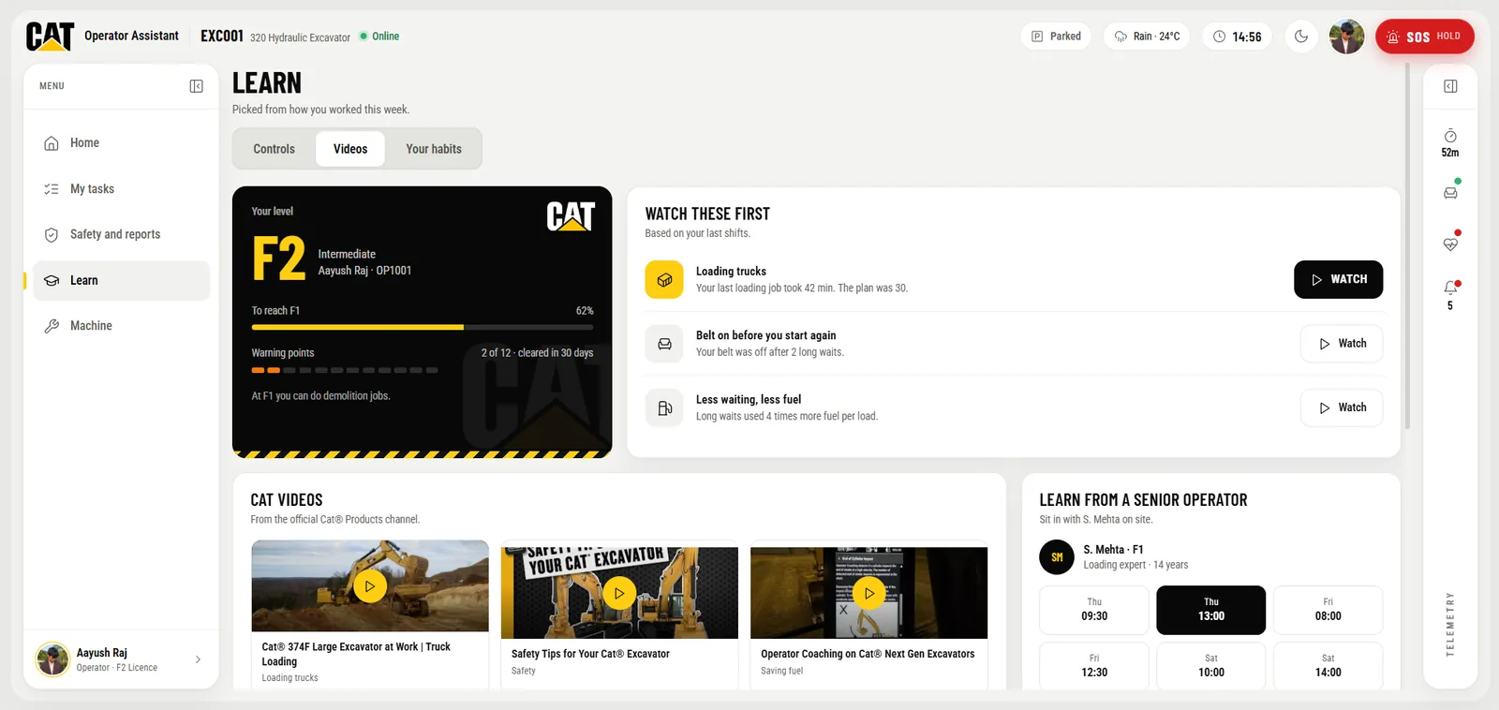
Task: Watch Belt on before you start again
Action: (x=1342, y=344)
